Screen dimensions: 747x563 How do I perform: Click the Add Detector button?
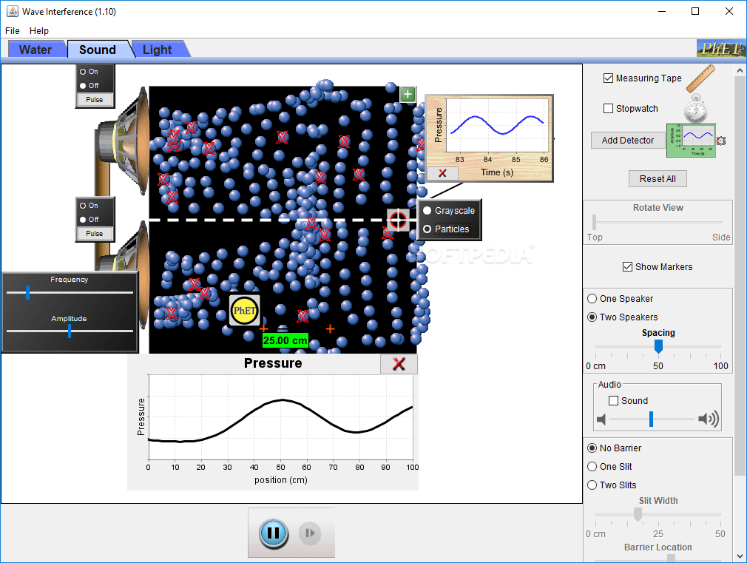627,140
